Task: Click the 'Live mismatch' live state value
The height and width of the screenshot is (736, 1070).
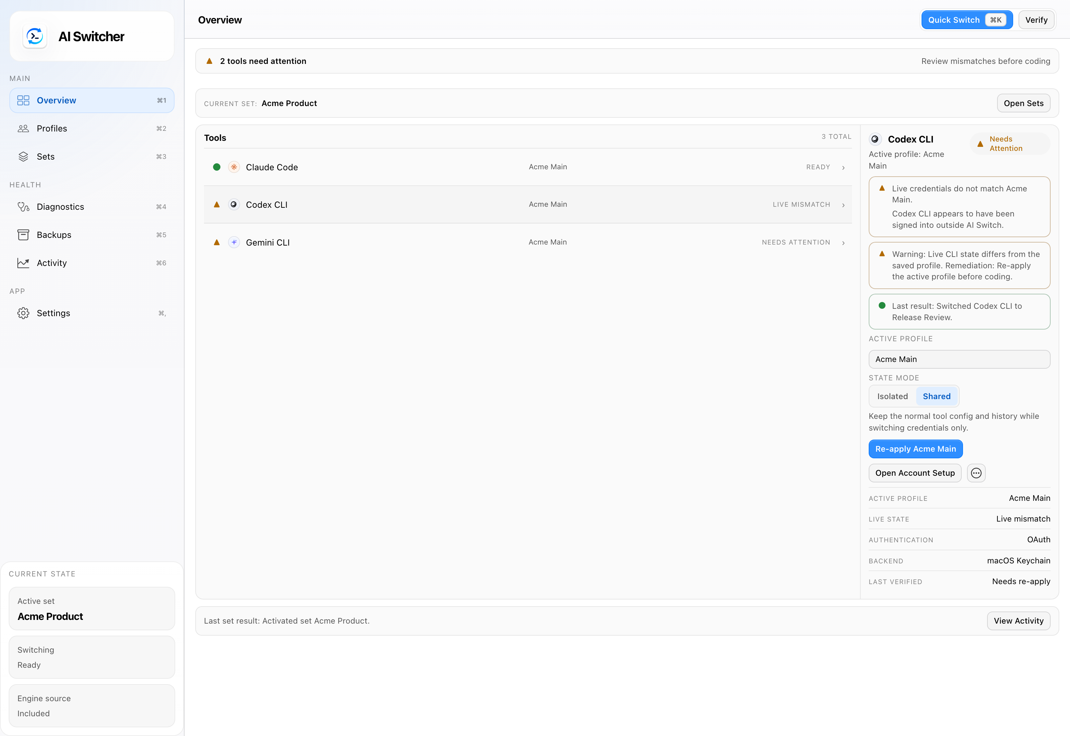Action: click(1023, 519)
